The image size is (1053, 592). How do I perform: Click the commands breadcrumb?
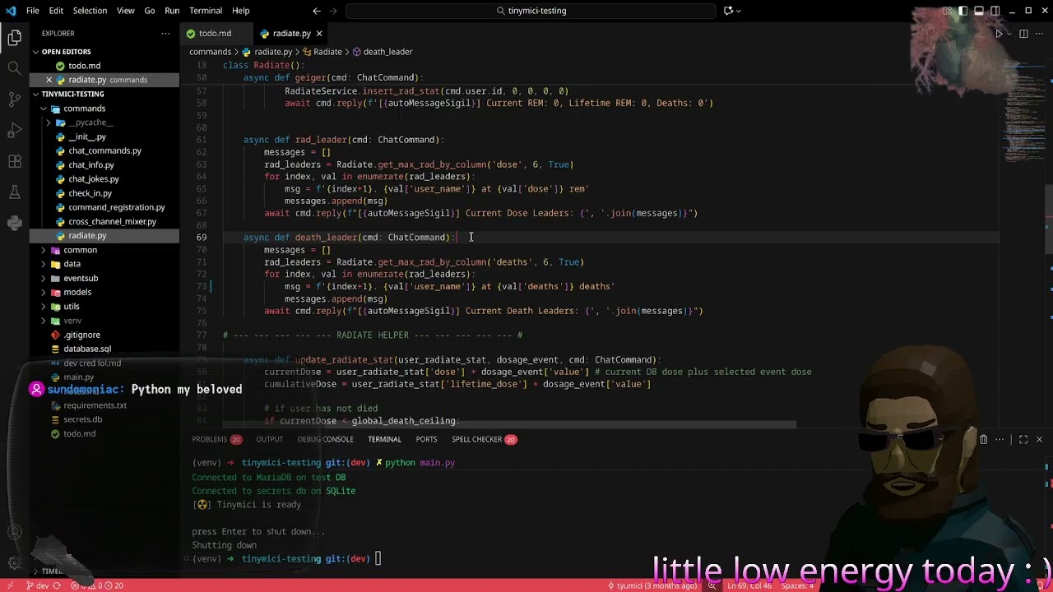(x=210, y=52)
